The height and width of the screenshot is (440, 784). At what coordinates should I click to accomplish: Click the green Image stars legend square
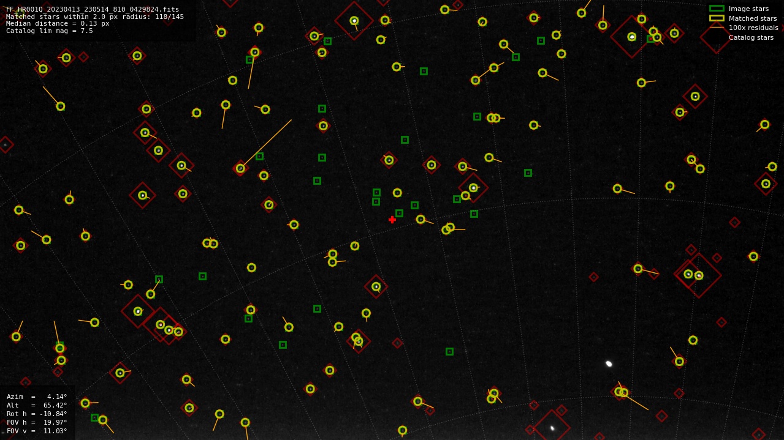(x=717, y=9)
